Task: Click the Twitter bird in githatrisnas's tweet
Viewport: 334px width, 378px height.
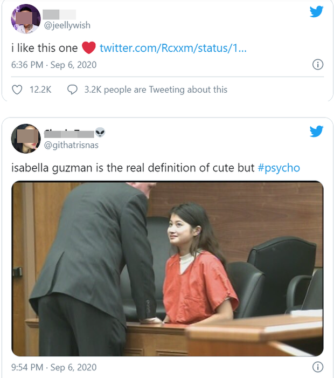Action: 316,131
